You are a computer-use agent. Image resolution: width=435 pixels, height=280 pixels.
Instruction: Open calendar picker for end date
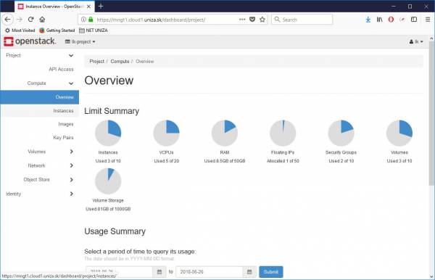pyautogui.click(x=249, y=272)
